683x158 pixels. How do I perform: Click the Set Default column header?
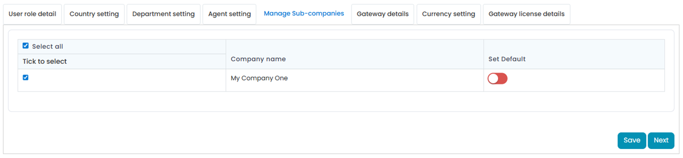click(x=507, y=59)
